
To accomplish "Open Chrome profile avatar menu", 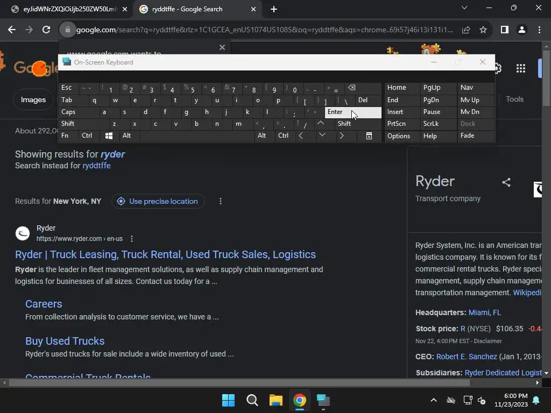I will click(522, 30).
